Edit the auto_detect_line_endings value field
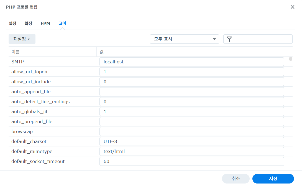 pyautogui.click(x=192, y=102)
